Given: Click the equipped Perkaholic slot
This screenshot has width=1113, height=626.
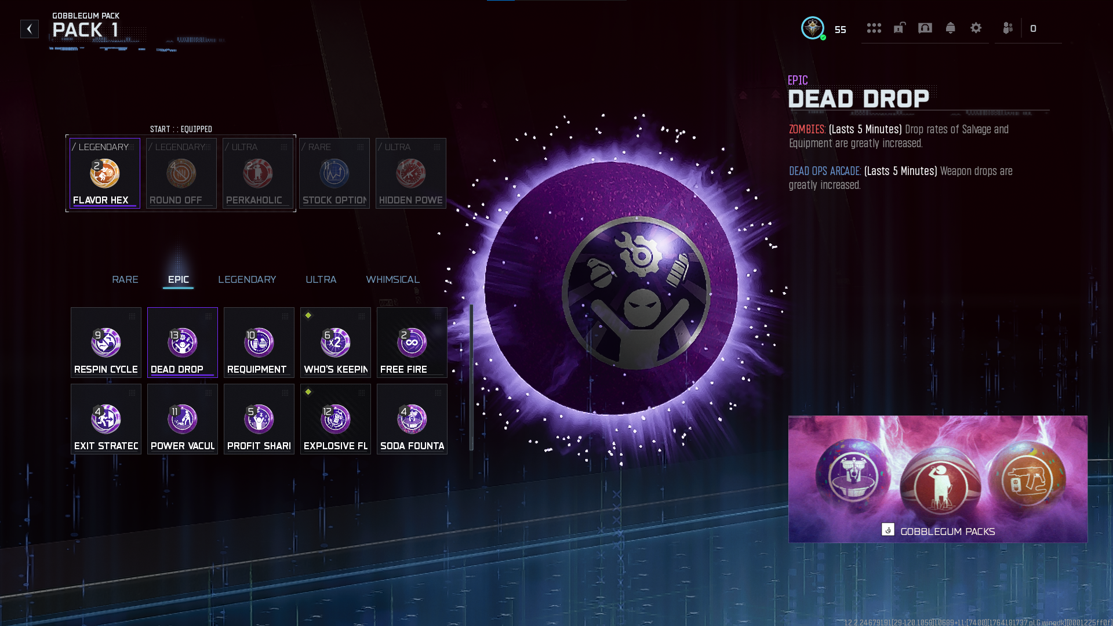Looking at the screenshot, I should (258, 173).
